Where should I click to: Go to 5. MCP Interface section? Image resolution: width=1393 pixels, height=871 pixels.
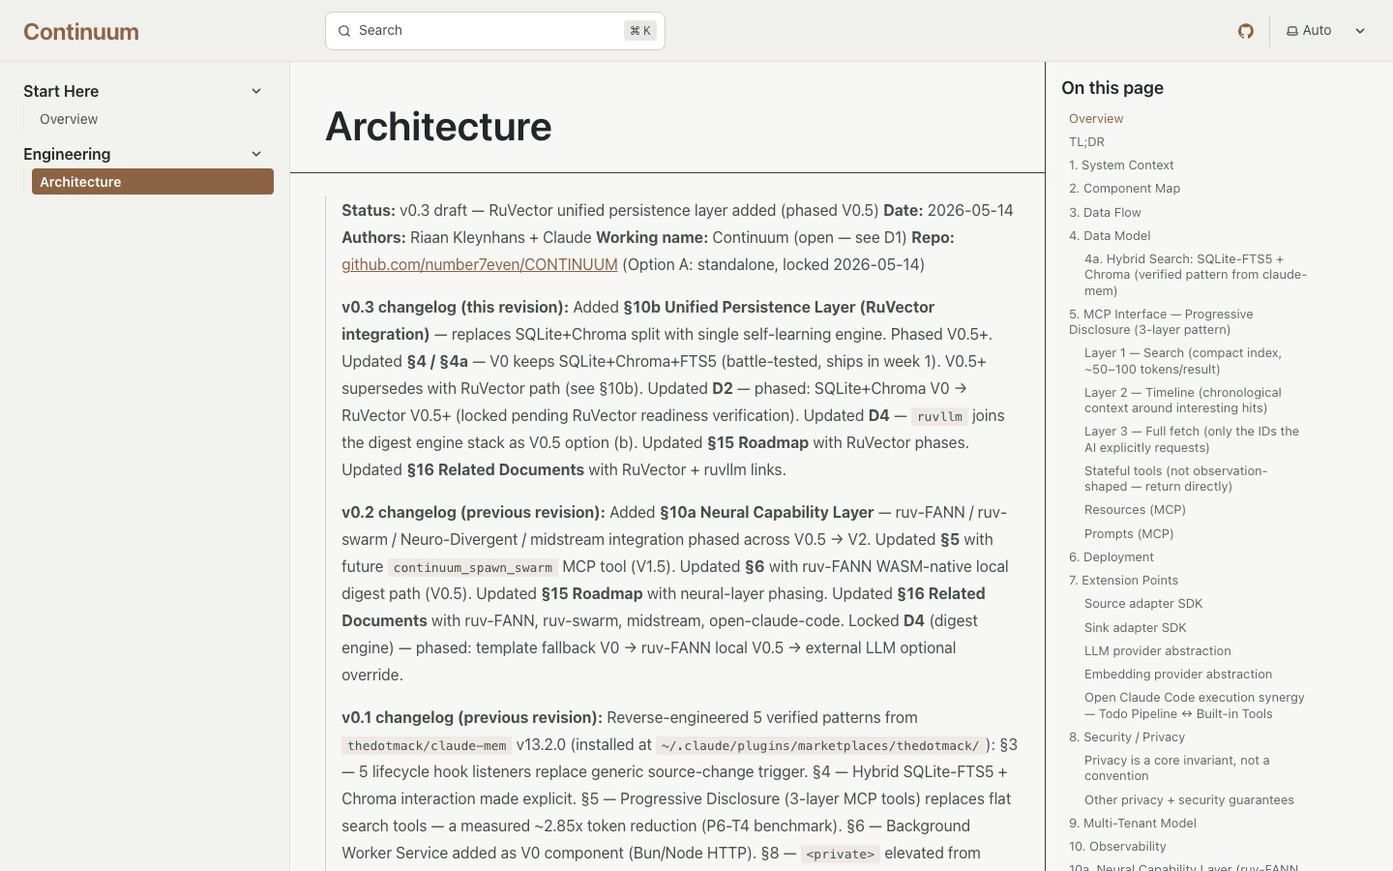1161,322
